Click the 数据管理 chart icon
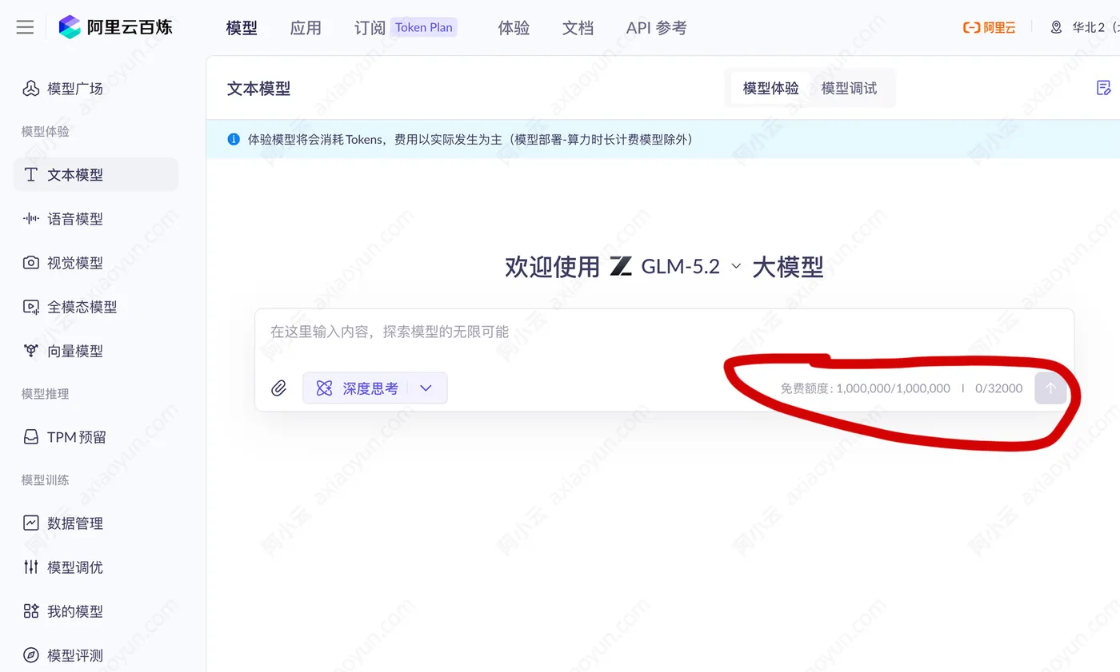This screenshot has height=672, width=1120. point(30,523)
